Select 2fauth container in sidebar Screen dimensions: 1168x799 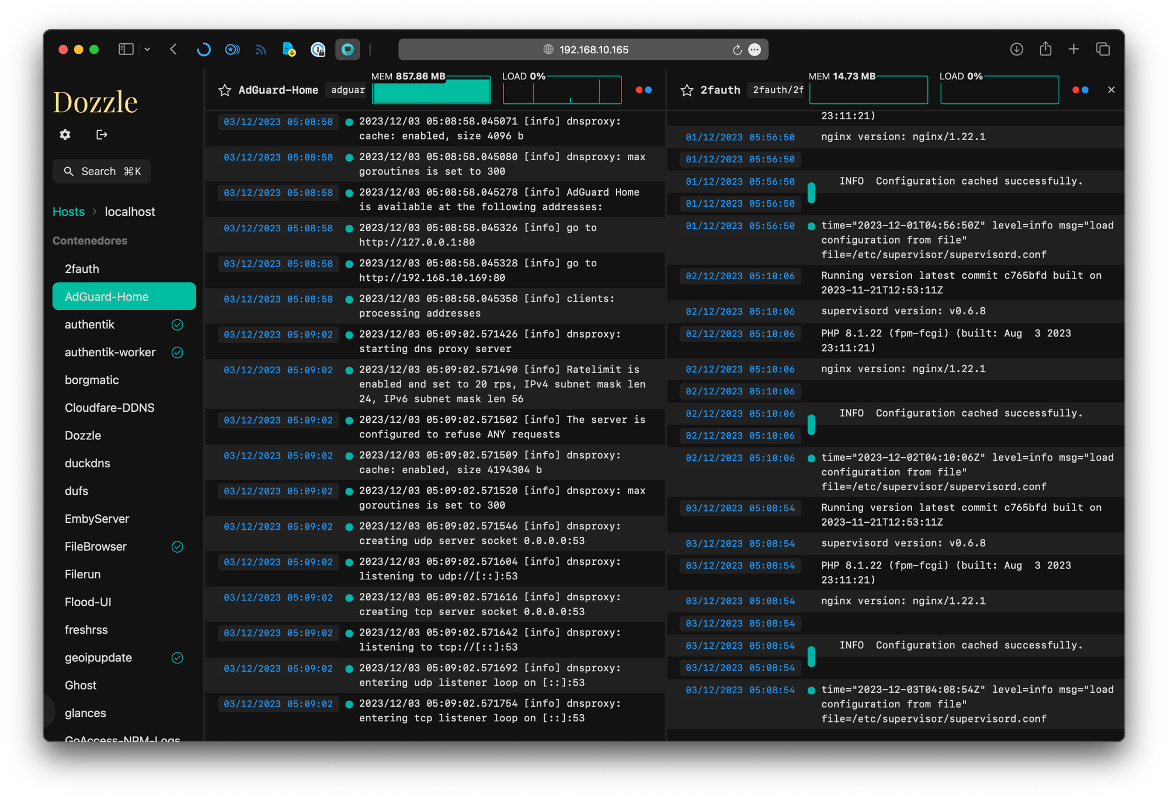pyautogui.click(x=124, y=269)
